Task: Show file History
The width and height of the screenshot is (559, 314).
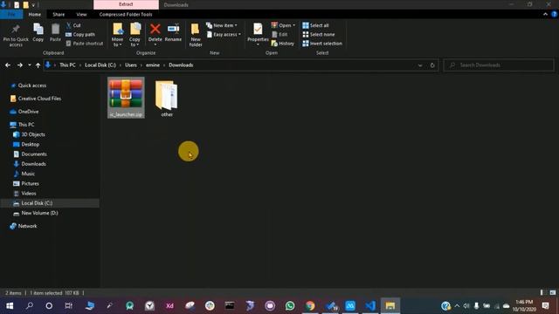Action: (x=283, y=44)
